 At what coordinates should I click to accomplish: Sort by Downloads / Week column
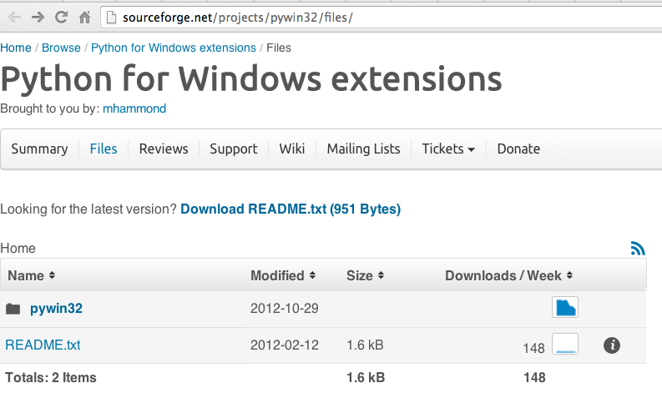click(509, 275)
